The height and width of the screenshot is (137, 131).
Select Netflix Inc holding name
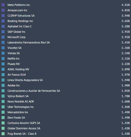click(14, 59)
